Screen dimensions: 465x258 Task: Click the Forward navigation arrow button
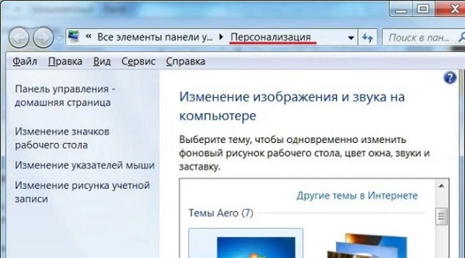click(x=43, y=38)
